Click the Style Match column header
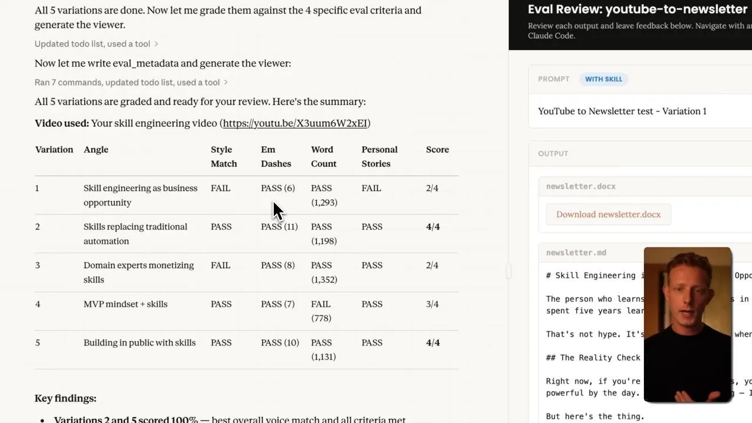Screen dimensions: 752x423 [x=224, y=157]
